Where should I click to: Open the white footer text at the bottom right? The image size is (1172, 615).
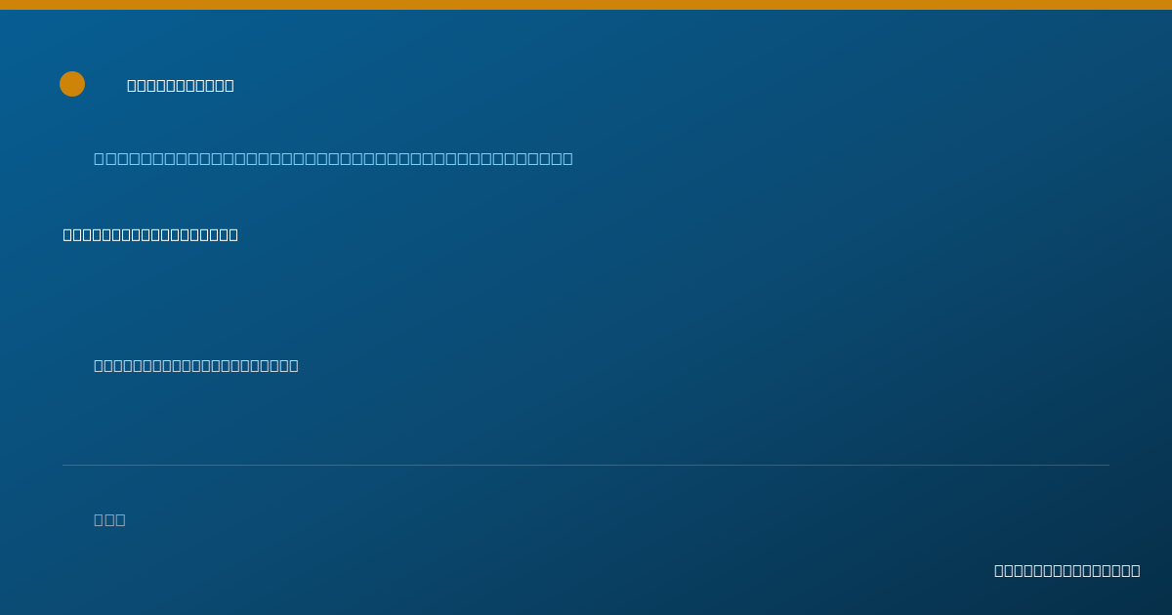1067,570
